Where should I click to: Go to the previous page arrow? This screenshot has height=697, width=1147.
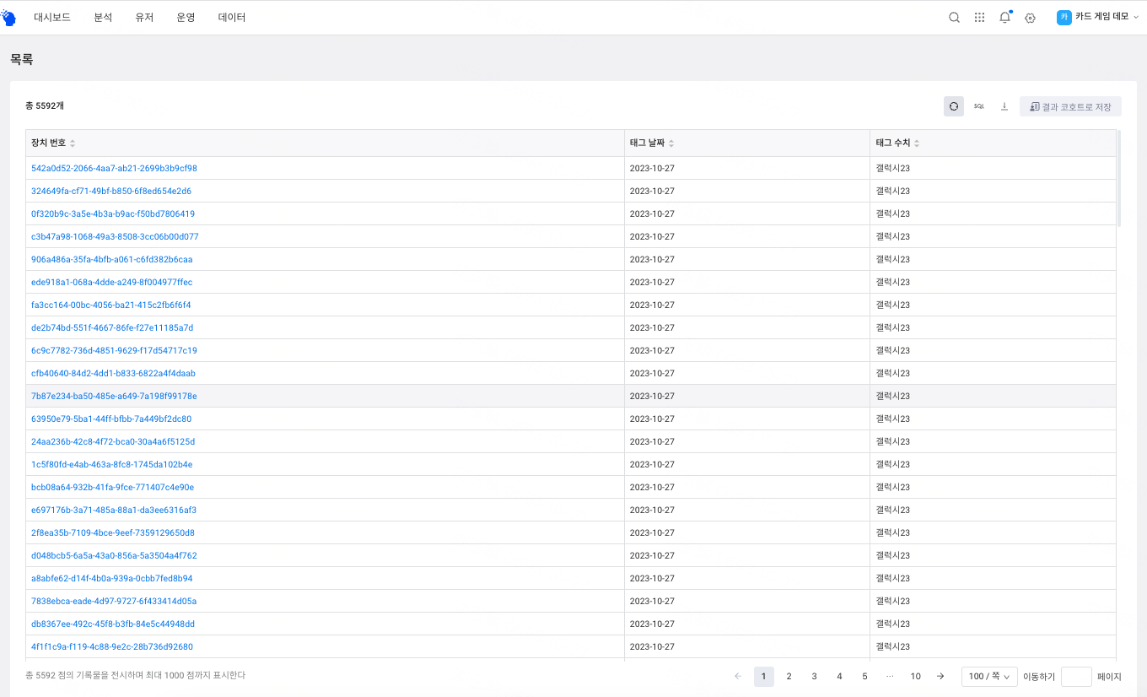738,676
